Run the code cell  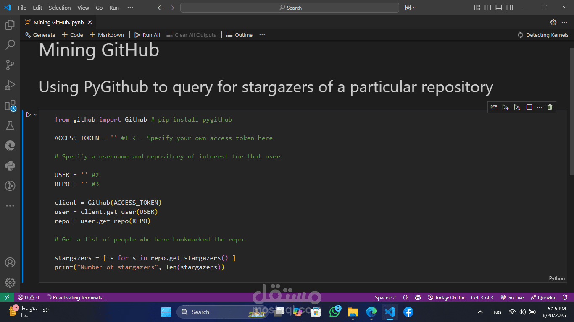pyautogui.click(x=28, y=114)
